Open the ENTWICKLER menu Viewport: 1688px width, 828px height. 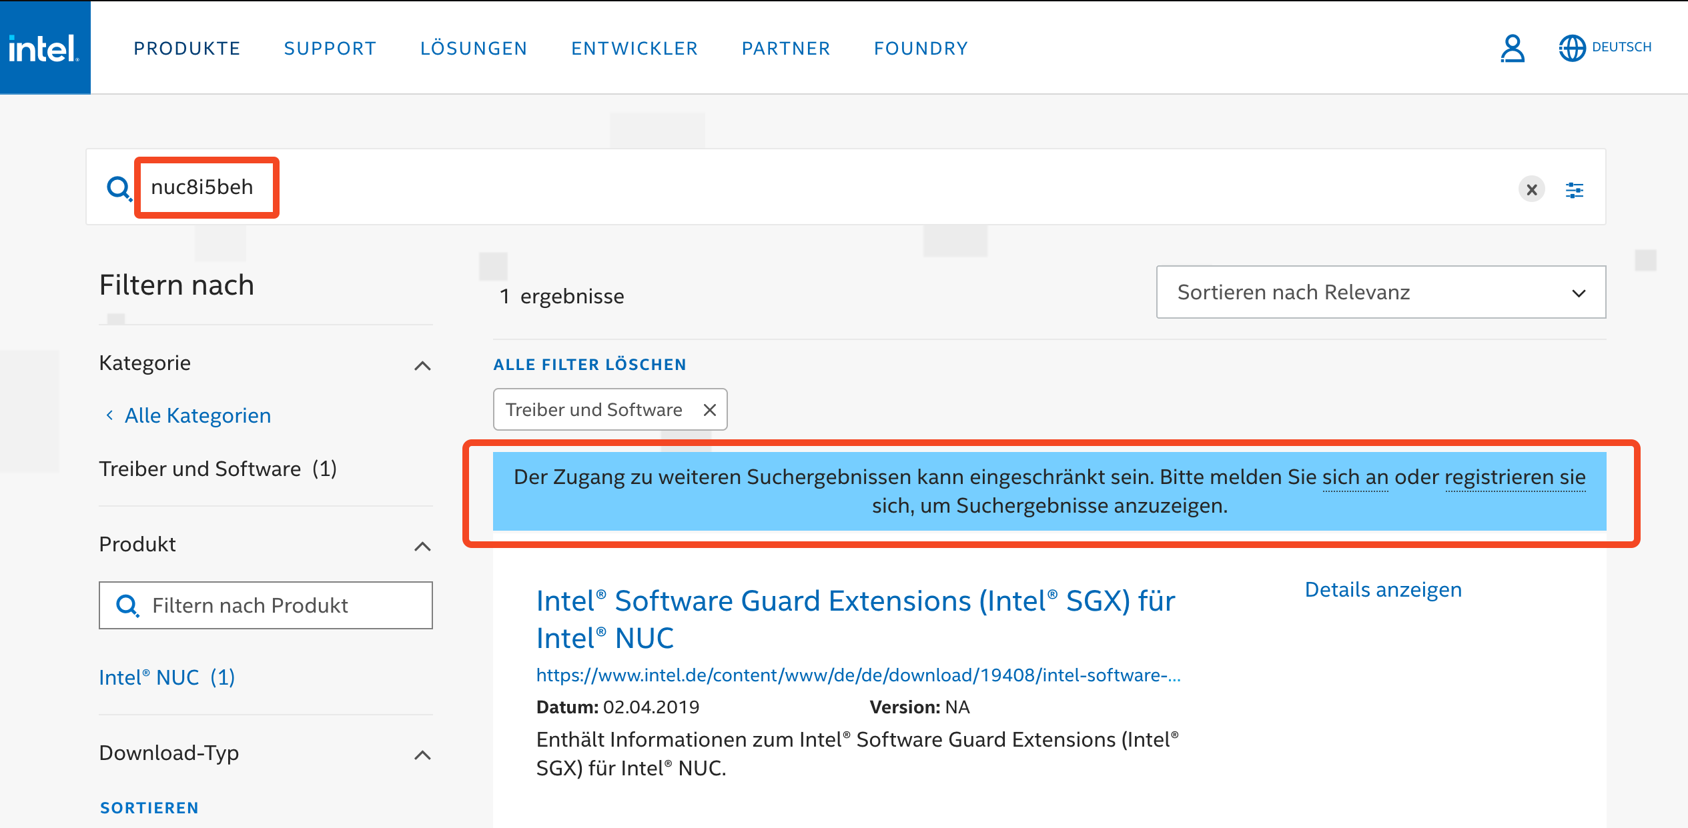click(635, 48)
